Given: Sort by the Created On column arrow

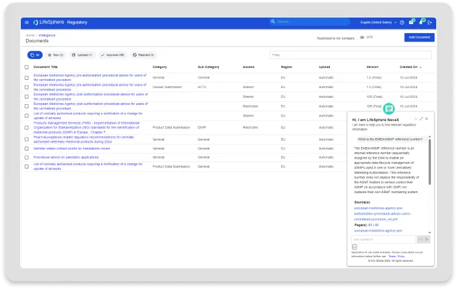Looking at the screenshot, I should [x=421, y=67].
